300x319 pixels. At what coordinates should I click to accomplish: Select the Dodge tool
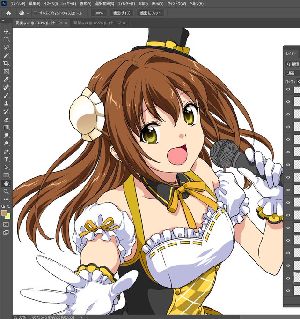point(6,144)
